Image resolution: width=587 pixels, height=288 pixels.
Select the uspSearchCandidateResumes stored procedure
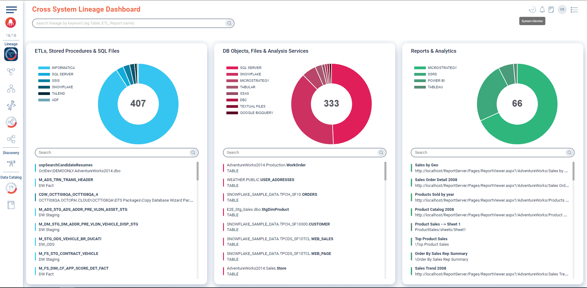tap(66, 165)
